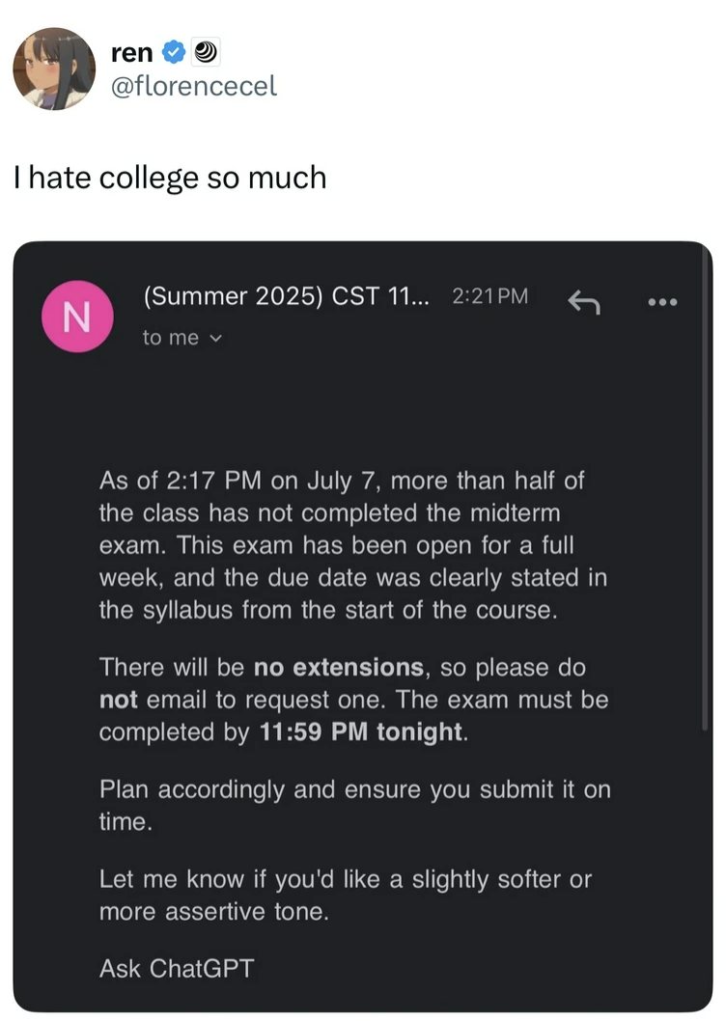The image size is (726, 1021).
Task: Open ren's profile picture
Action: tap(54, 69)
